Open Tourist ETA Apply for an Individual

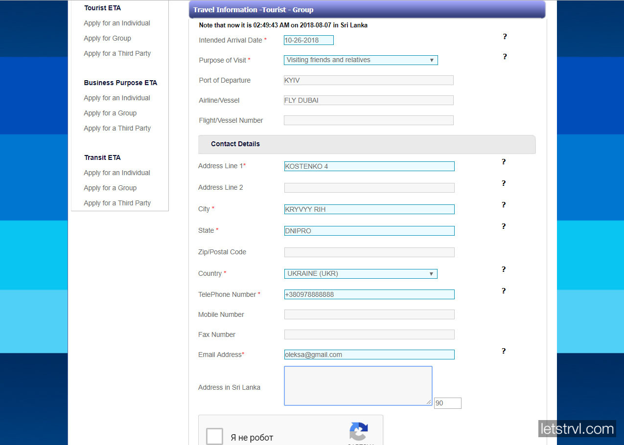(117, 23)
